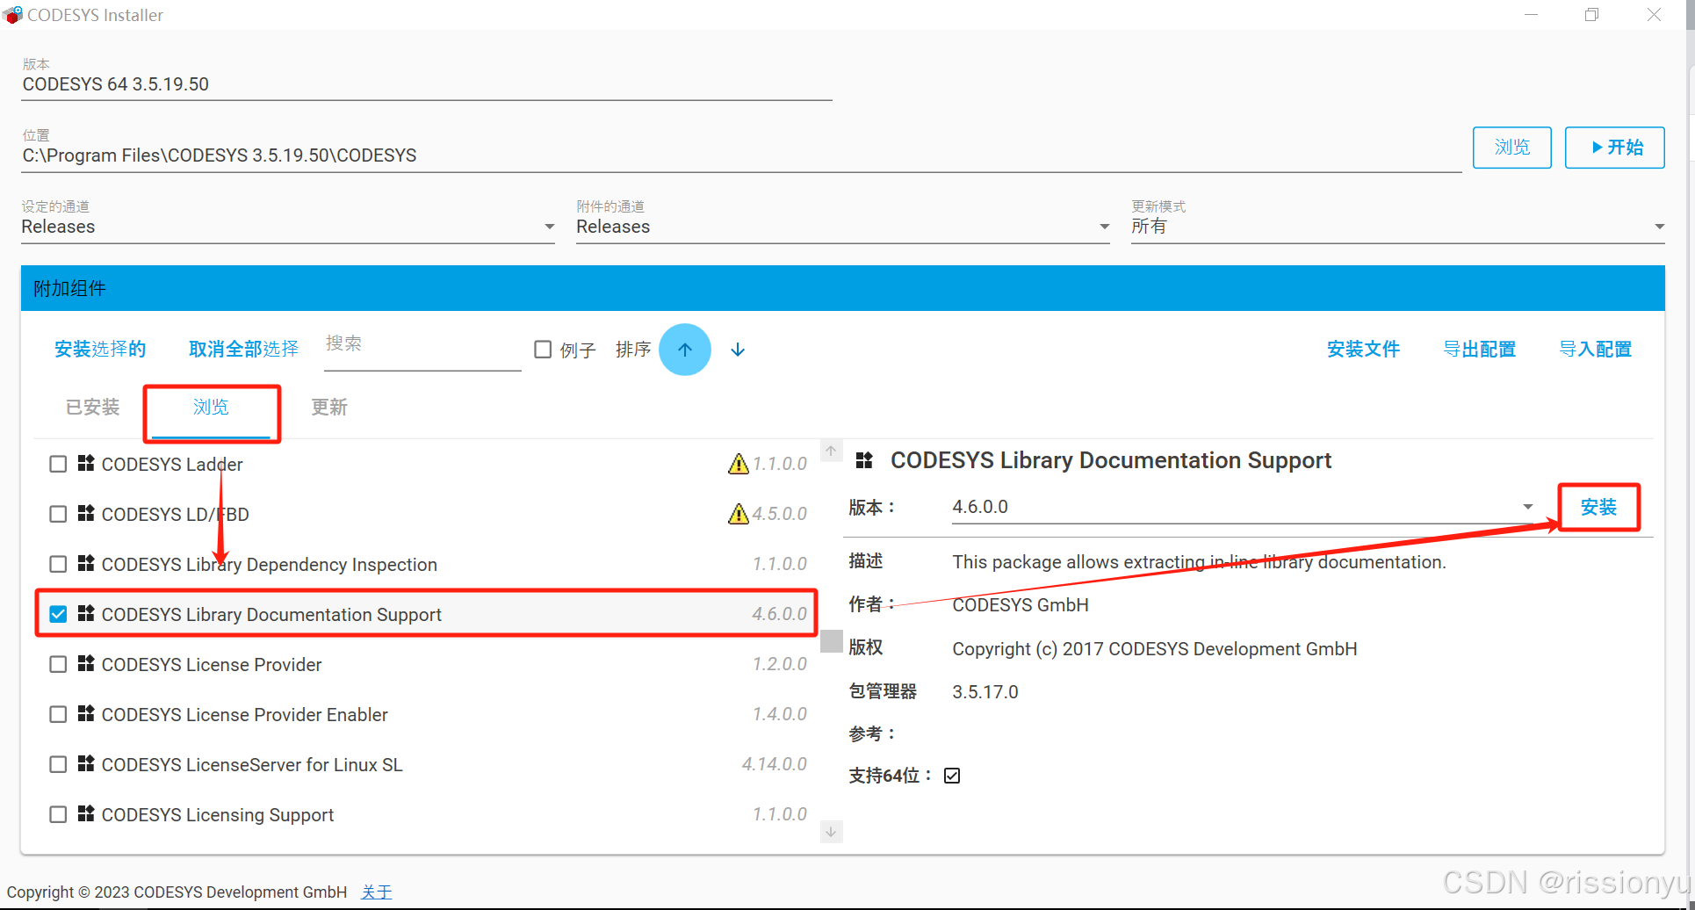This screenshot has width=1695, height=910.
Task: Open the 设定的通道 Releases dropdown
Action: coord(548,226)
